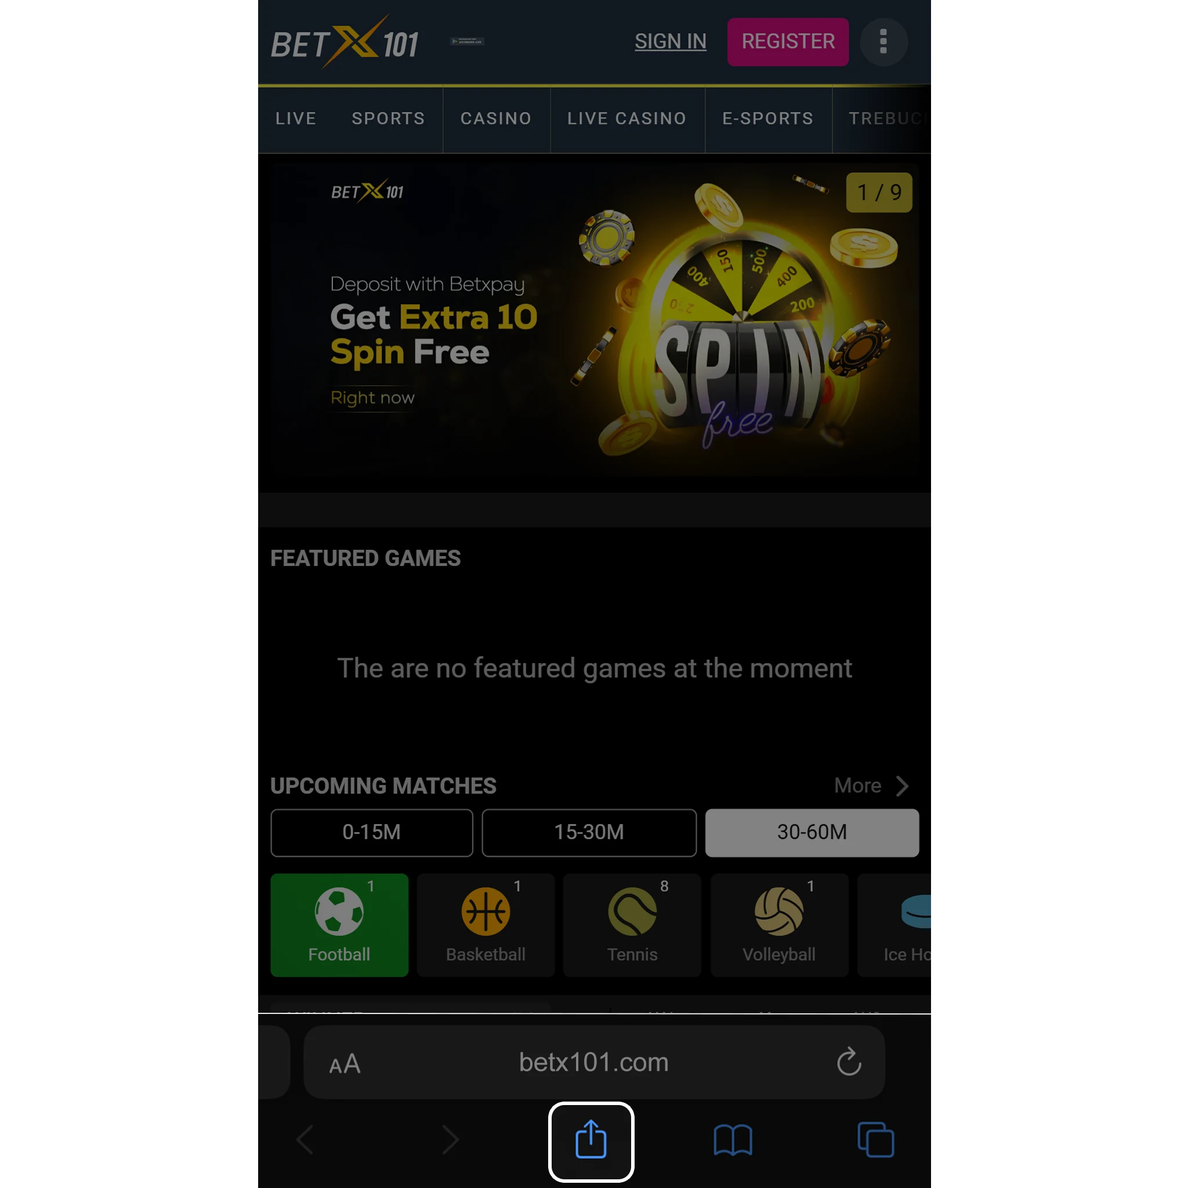Open More upcoming matches

click(869, 785)
